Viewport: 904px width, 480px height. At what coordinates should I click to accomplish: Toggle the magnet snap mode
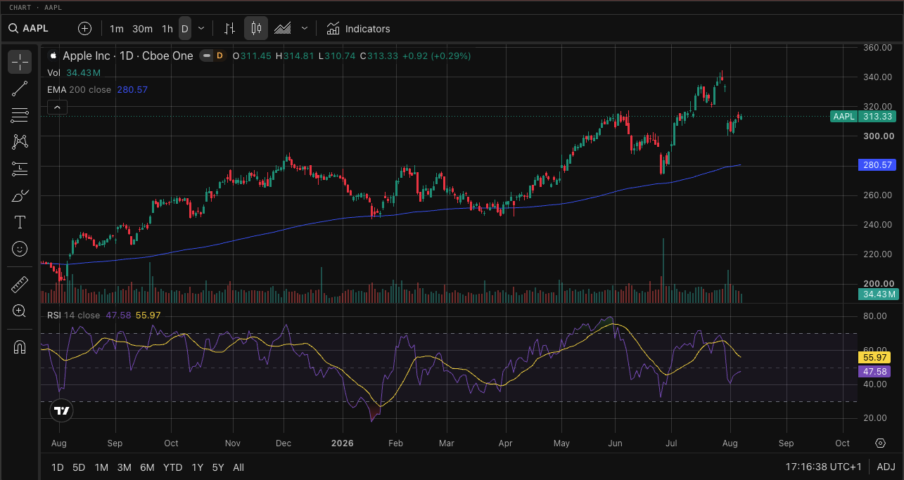(20, 346)
